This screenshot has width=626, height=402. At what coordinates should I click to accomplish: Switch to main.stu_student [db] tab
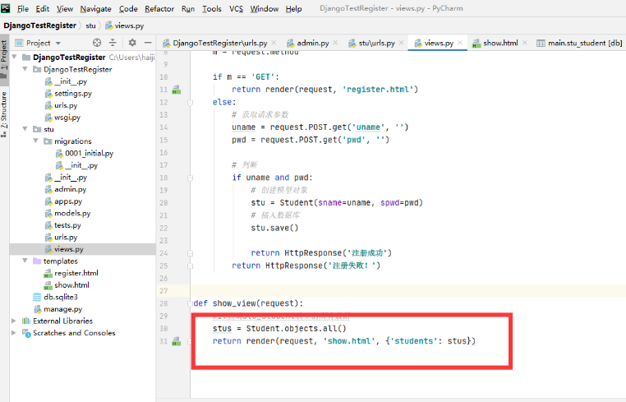[x=580, y=43]
